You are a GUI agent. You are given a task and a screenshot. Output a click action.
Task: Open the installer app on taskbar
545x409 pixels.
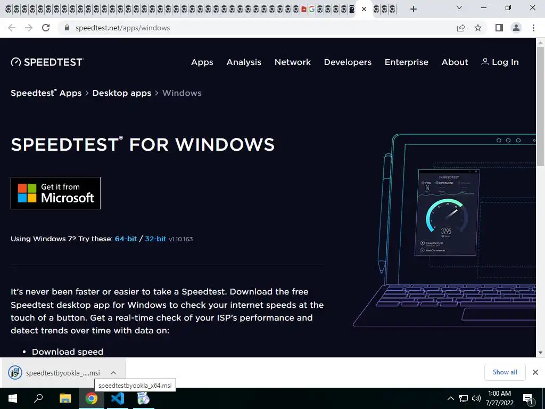click(144, 398)
